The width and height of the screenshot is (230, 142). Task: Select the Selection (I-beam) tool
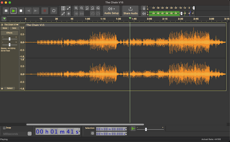tap(63, 8)
